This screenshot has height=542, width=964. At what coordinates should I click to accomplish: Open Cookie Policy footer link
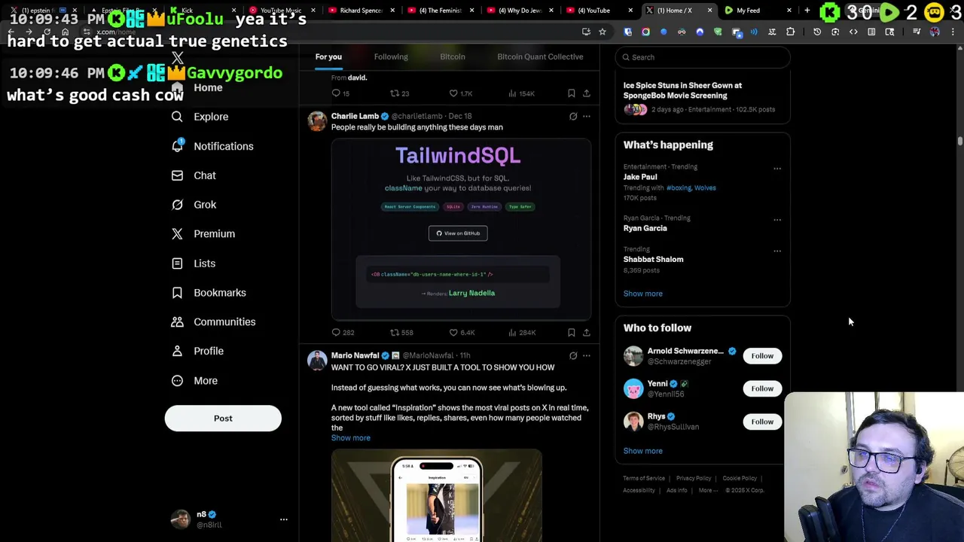740,478
